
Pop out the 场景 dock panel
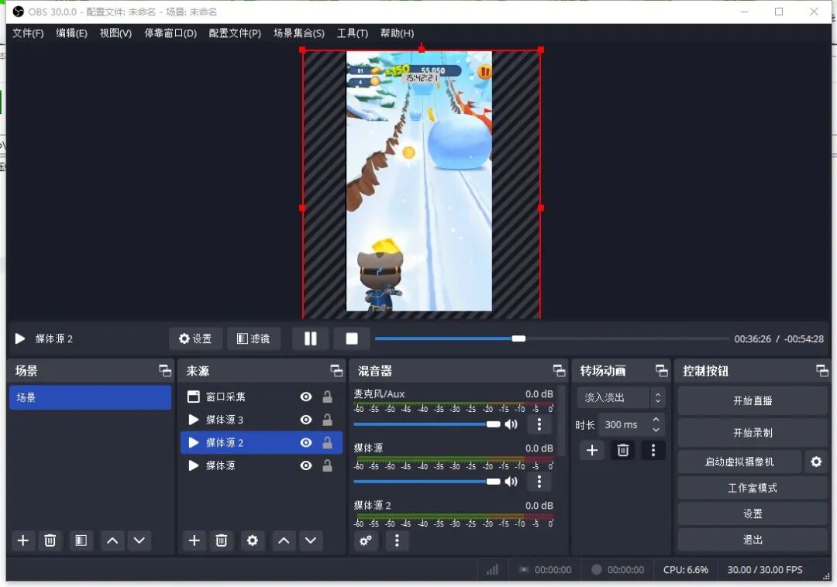coord(165,370)
